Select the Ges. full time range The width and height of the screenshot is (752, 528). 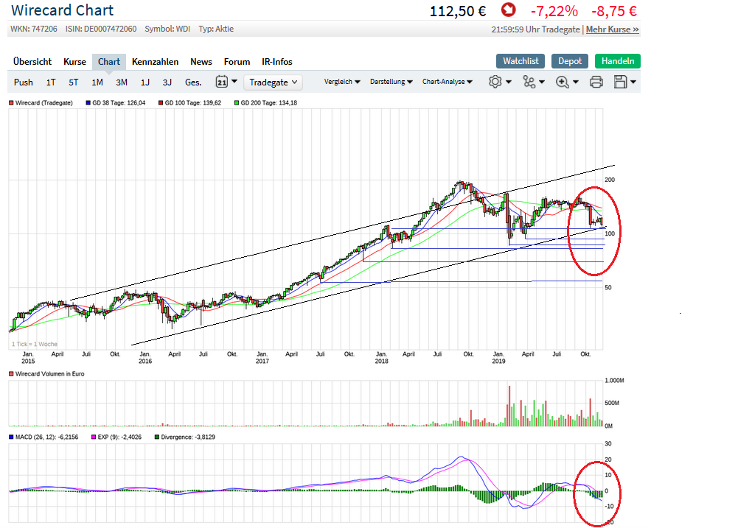193,82
